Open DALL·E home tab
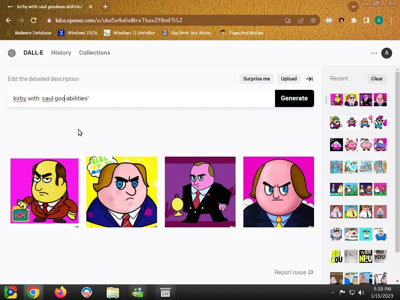 coord(34,53)
